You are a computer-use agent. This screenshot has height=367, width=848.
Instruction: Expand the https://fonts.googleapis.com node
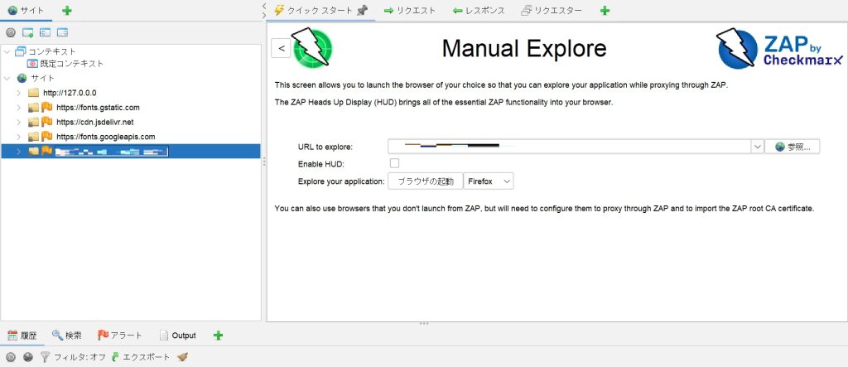click(x=18, y=137)
